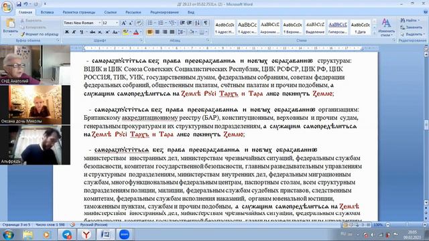The height and width of the screenshot is (241, 429).
Task: Open Yandex Browser from taskbar
Action: [x=86, y=234]
